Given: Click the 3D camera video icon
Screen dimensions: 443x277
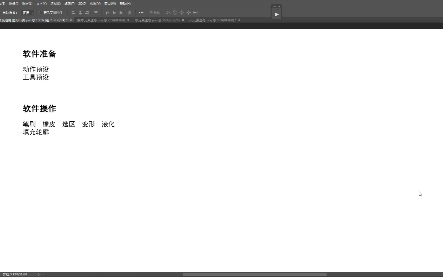Looking at the screenshot, I should [x=195, y=13].
